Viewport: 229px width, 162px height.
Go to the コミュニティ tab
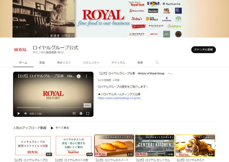(x=91, y=63)
